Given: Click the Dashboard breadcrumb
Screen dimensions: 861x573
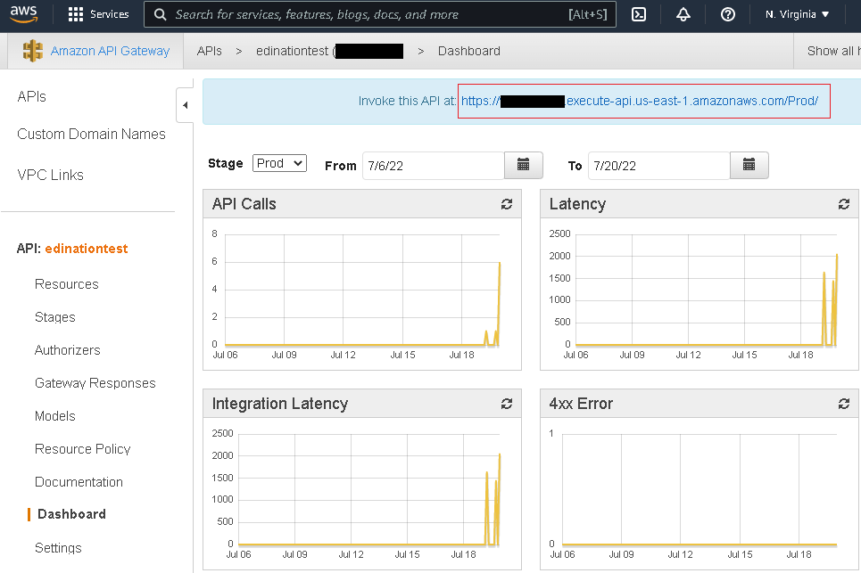Looking at the screenshot, I should (x=469, y=51).
